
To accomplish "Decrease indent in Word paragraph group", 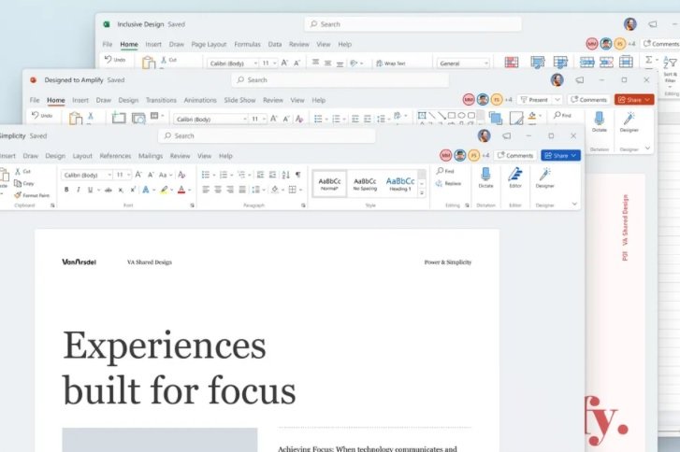I will click(261, 175).
